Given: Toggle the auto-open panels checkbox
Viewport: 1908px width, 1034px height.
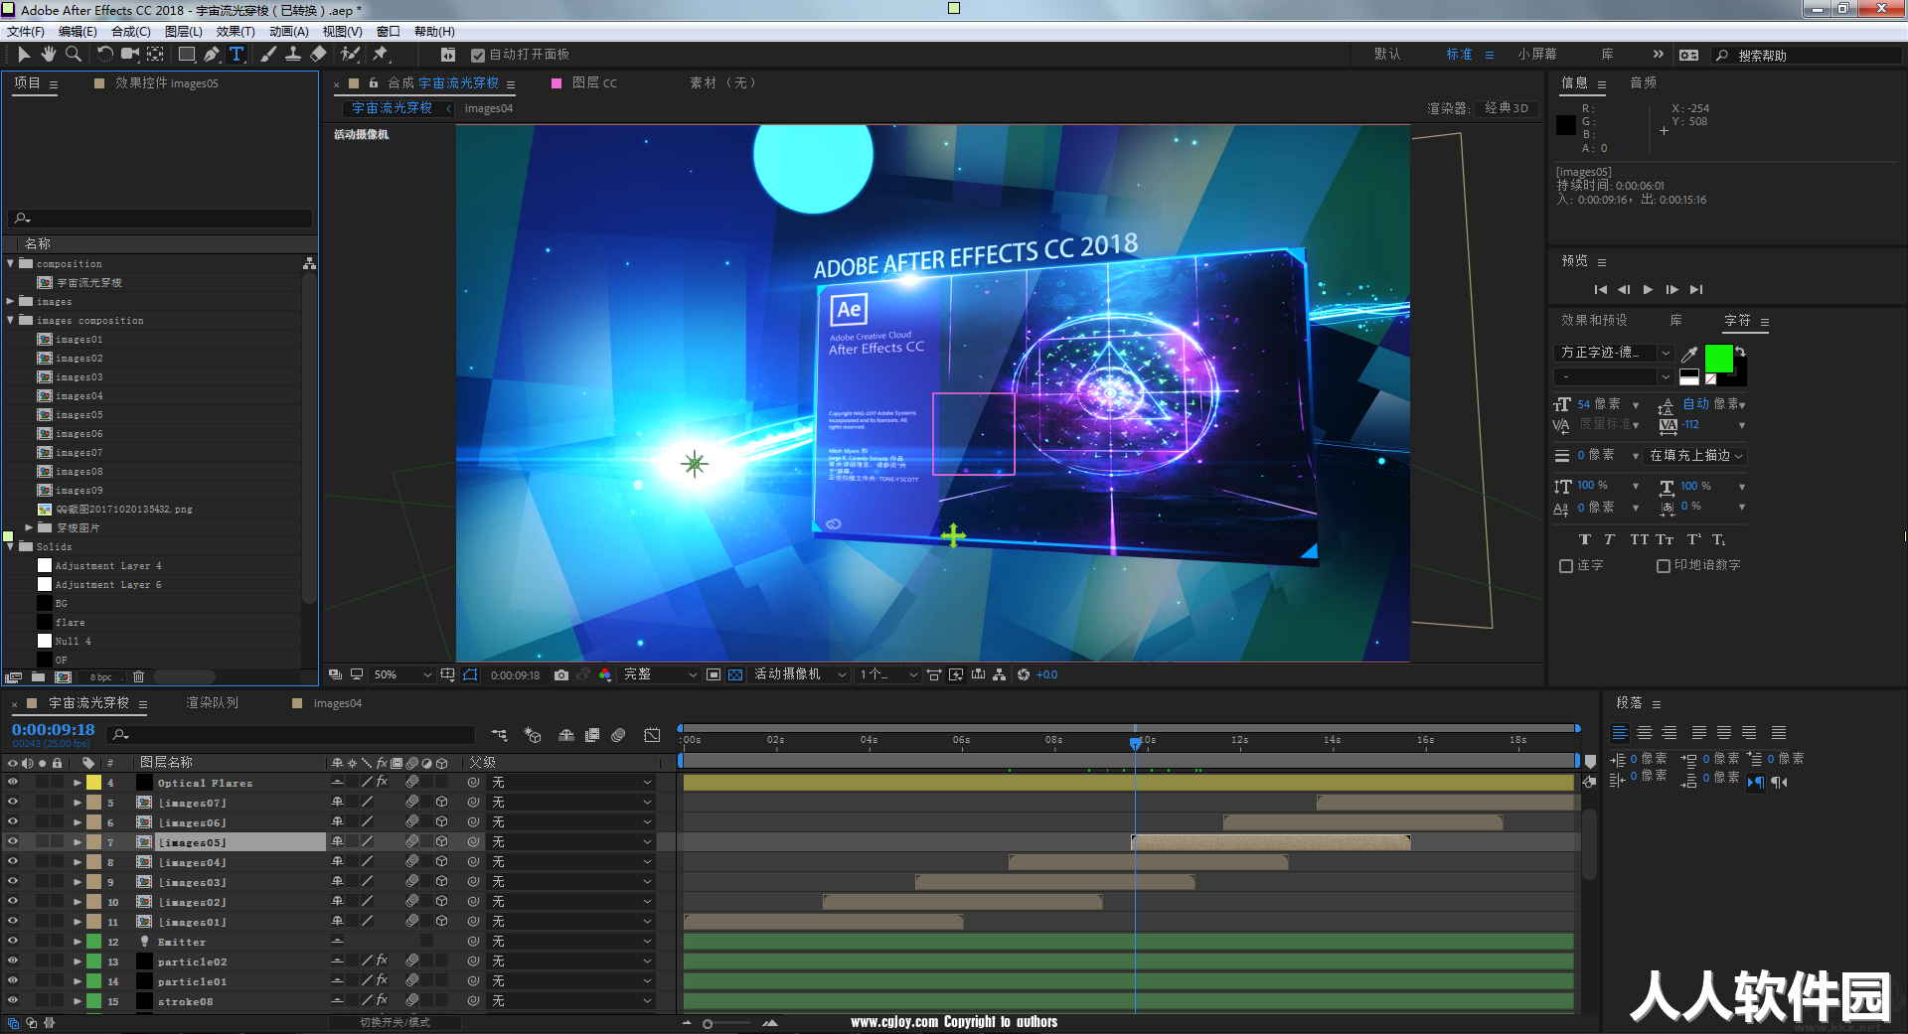Looking at the screenshot, I should click(x=478, y=56).
